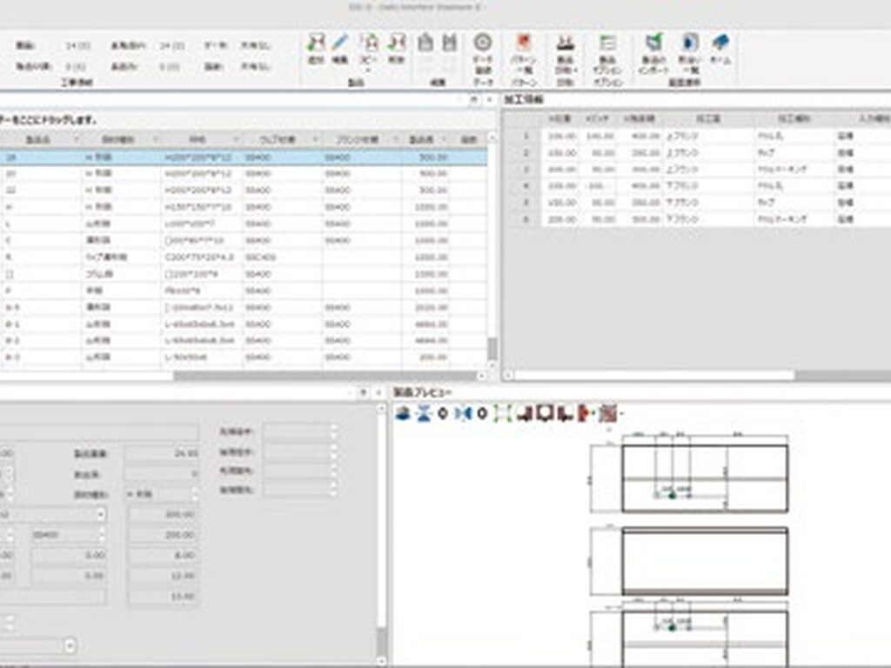Open filter on the flange material column header
This screenshot has height=668, width=891.
coord(395,139)
